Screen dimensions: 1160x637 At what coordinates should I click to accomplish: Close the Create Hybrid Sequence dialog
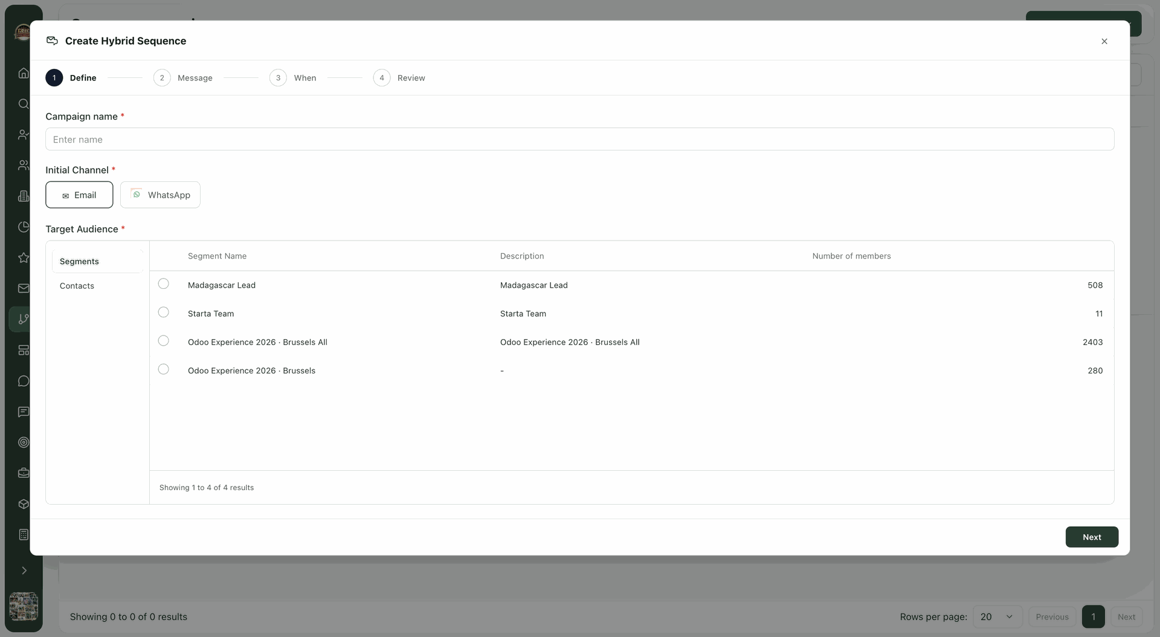tap(1104, 41)
